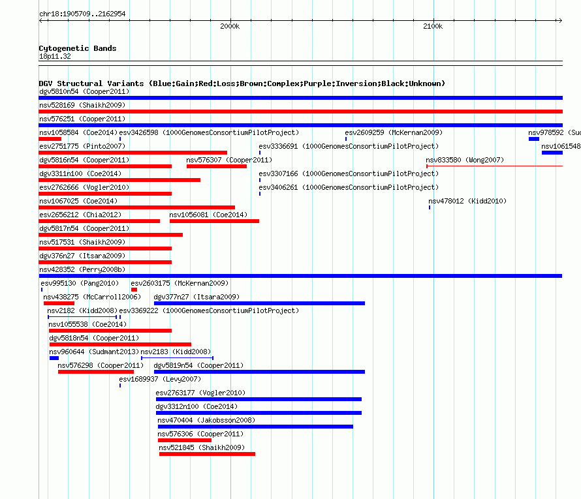Open the nsv576251 (Cooper2011) variant label
This screenshot has width=581, height=499.
click(82, 119)
